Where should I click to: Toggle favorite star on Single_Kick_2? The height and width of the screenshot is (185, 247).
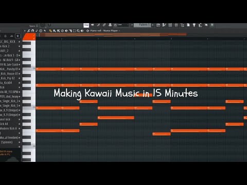pyautogui.click(x=19, y=101)
